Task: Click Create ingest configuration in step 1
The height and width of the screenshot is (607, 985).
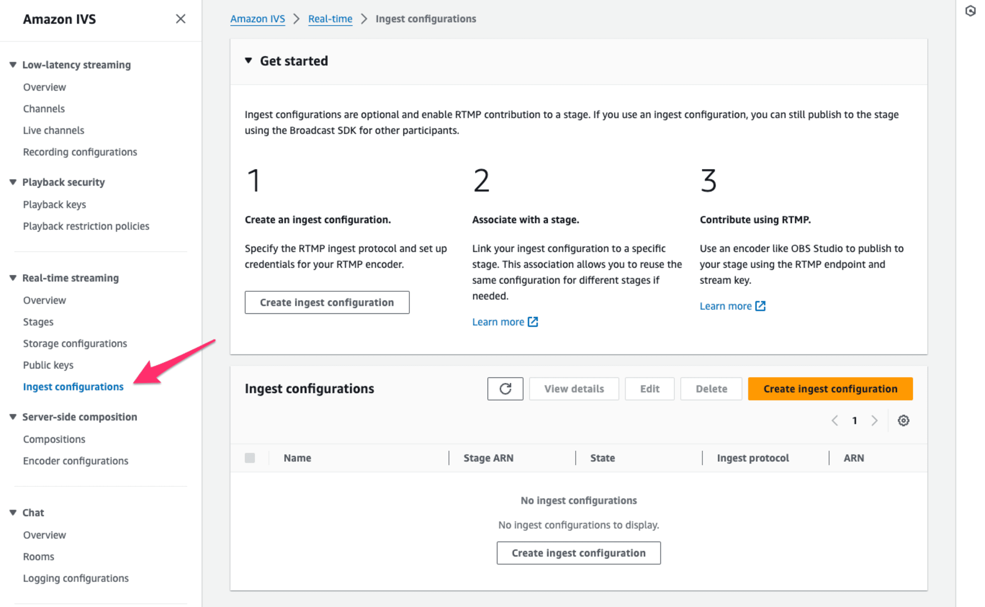Action: click(327, 302)
